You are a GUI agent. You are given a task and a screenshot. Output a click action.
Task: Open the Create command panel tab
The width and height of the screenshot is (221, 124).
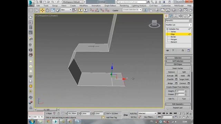pyautogui.click(x=166, y=16)
